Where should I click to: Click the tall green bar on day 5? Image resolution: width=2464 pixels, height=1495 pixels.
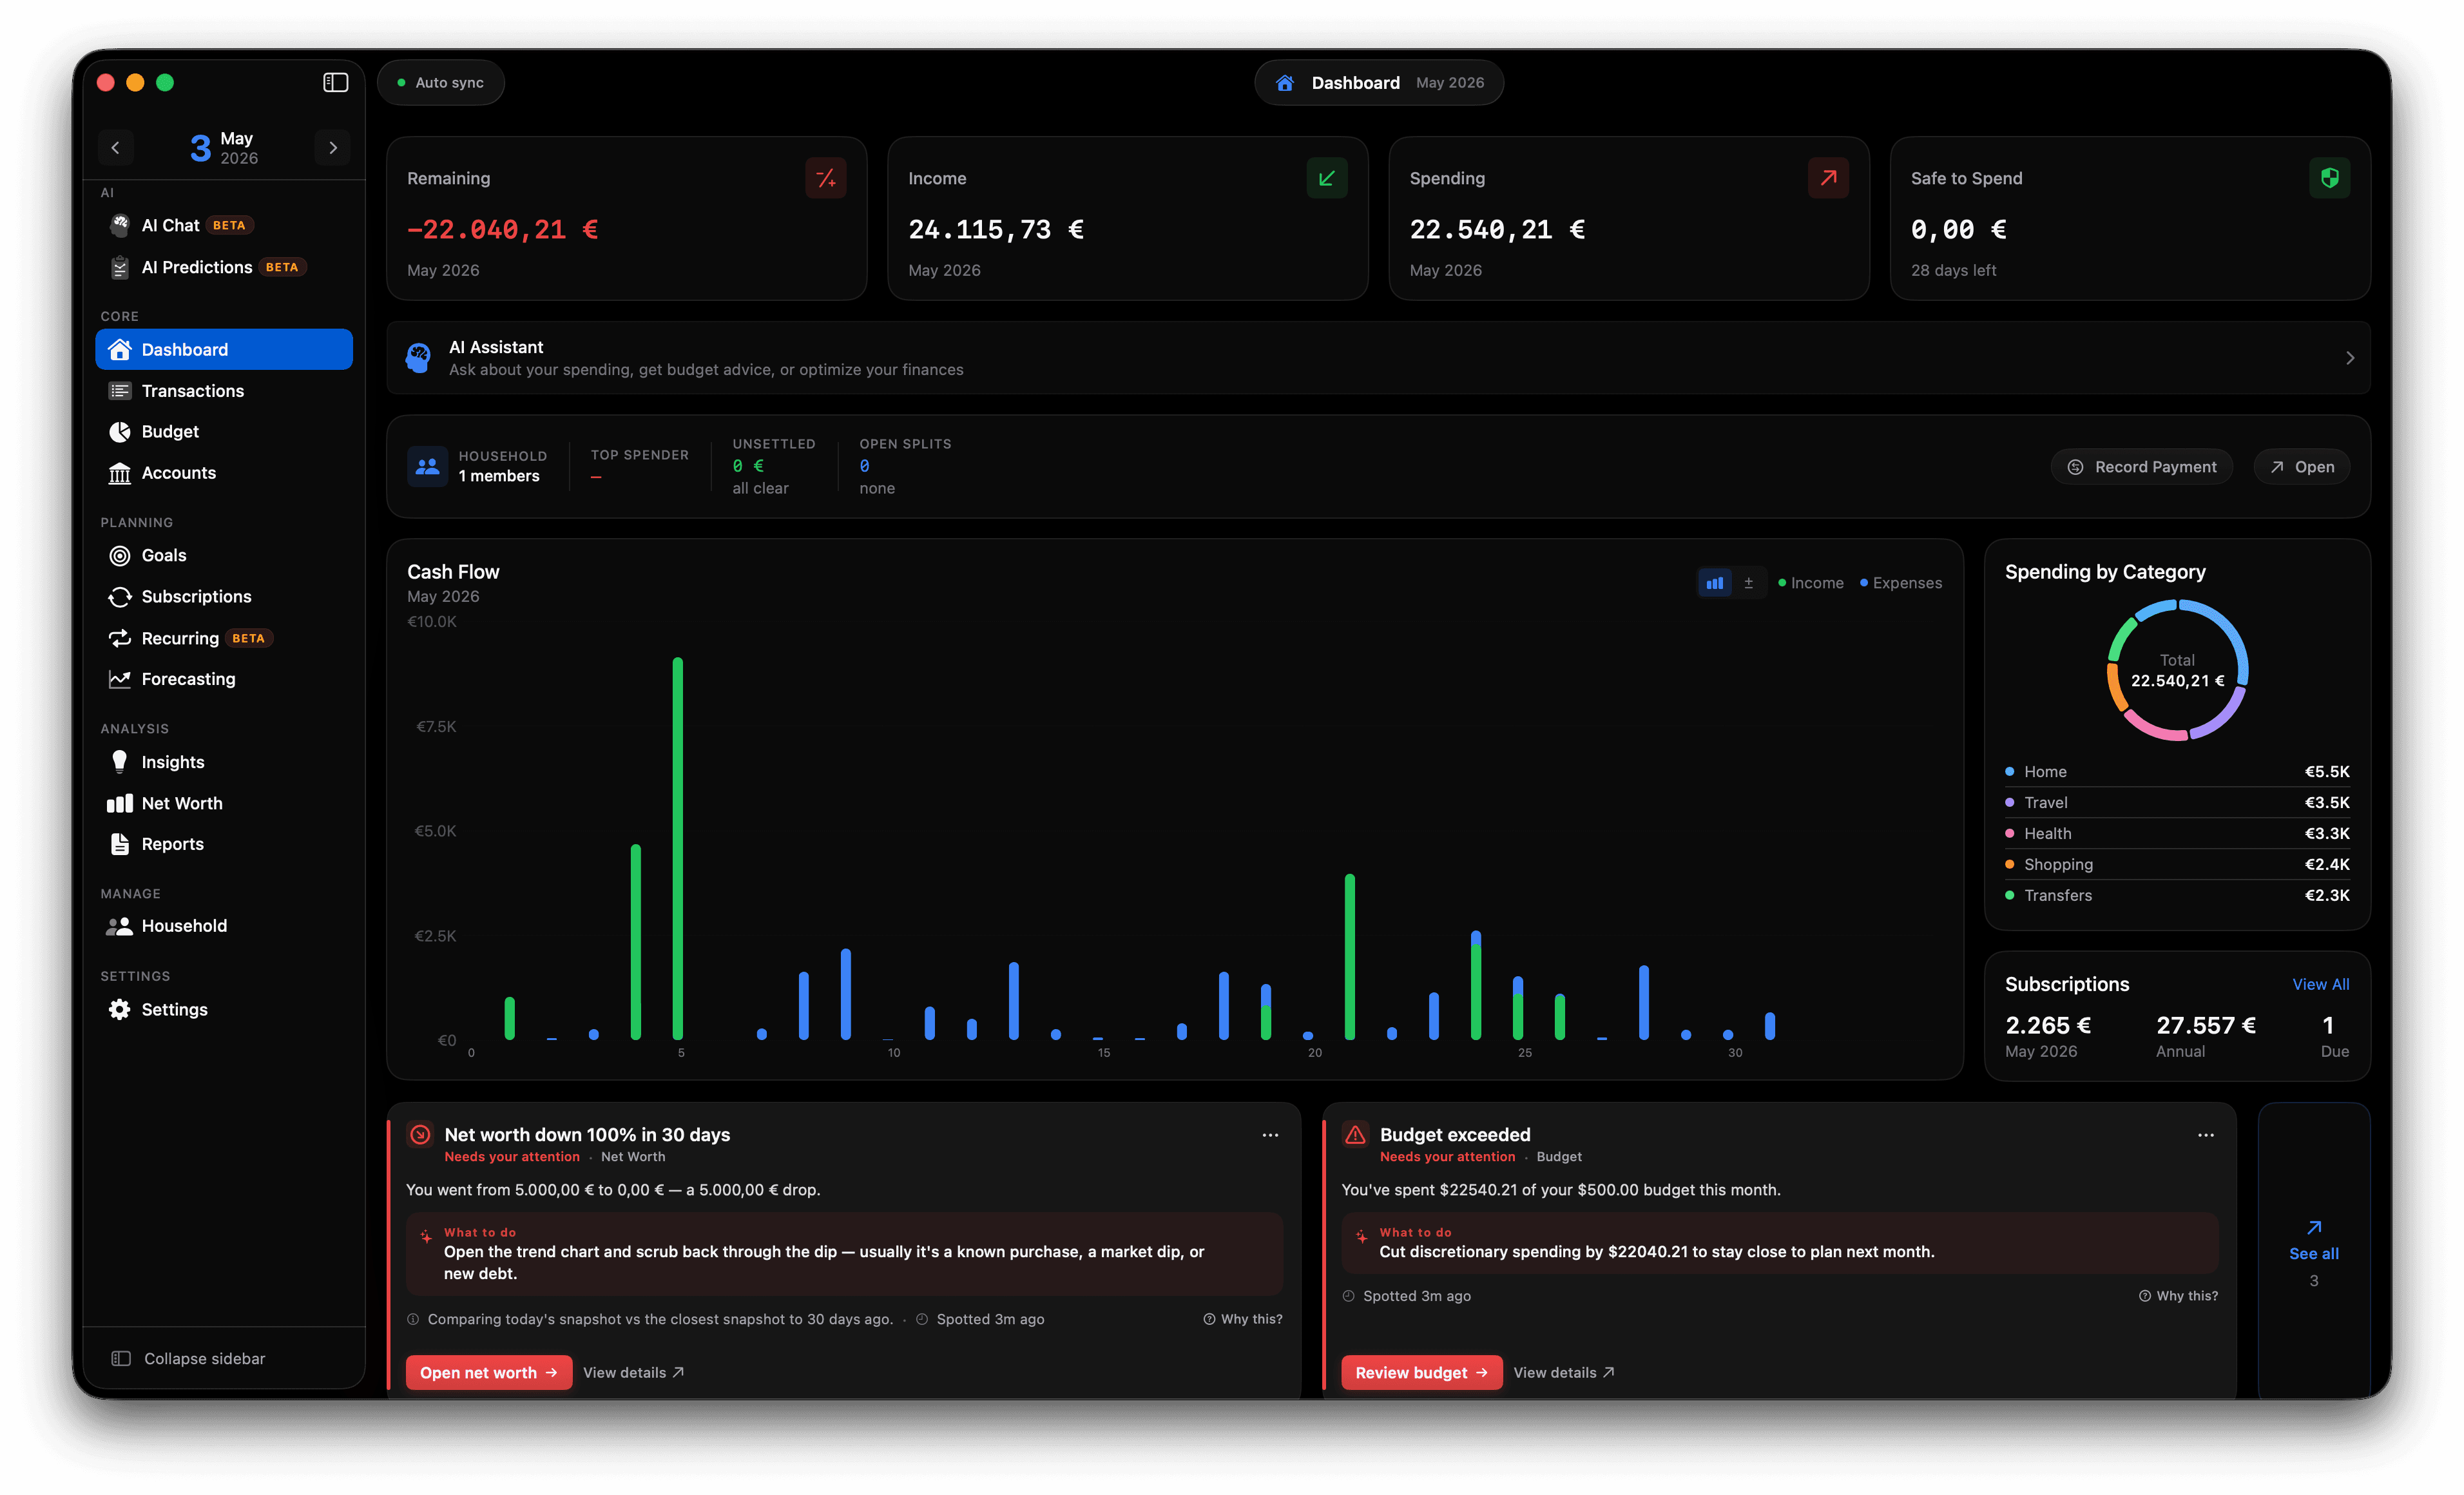tap(678, 848)
